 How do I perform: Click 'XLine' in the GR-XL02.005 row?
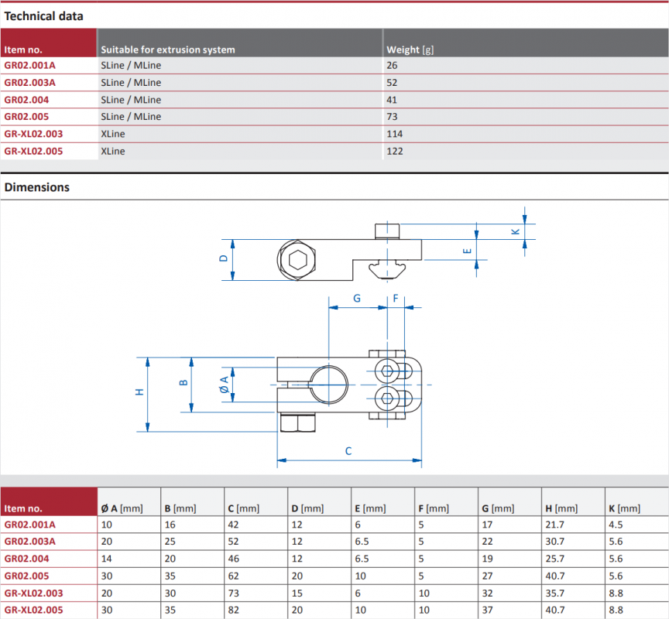coord(113,152)
